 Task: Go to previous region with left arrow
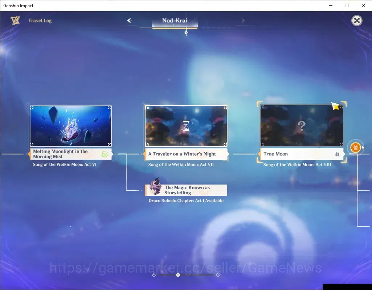130,21
